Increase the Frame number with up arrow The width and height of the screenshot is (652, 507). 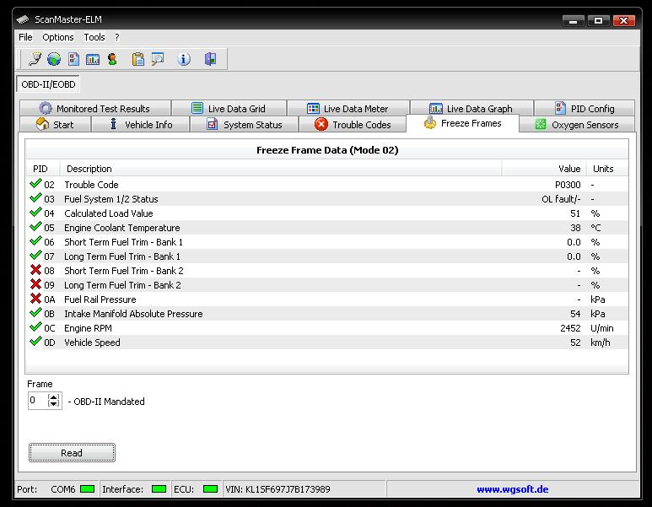pyautogui.click(x=55, y=397)
